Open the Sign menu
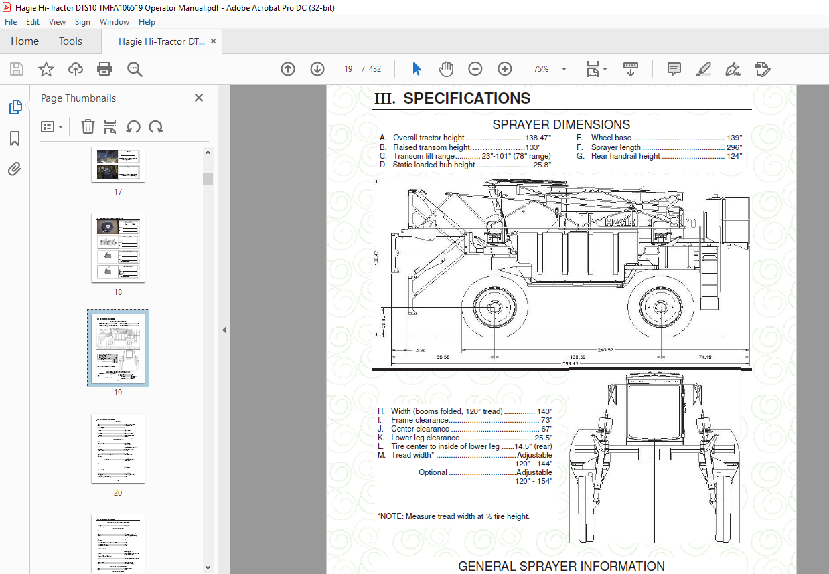 click(82, 22)
